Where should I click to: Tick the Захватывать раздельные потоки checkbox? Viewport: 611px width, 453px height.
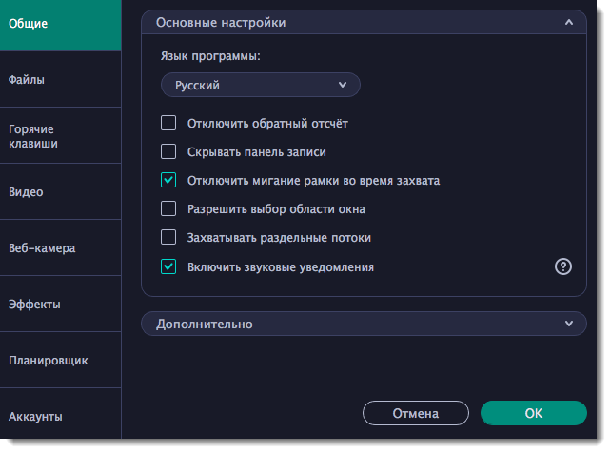coord(168,237)
